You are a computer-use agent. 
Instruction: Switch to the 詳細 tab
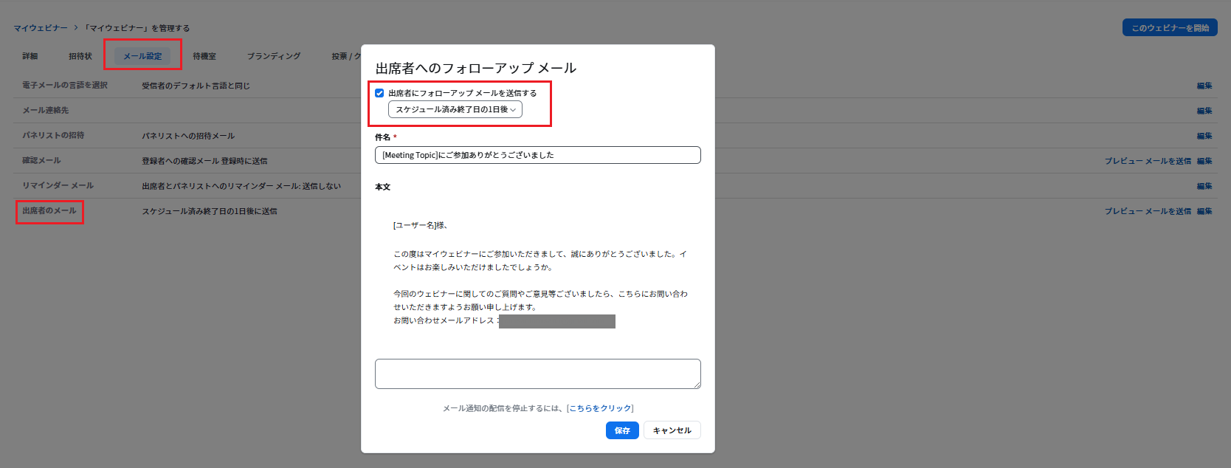(x=30, y=56)
